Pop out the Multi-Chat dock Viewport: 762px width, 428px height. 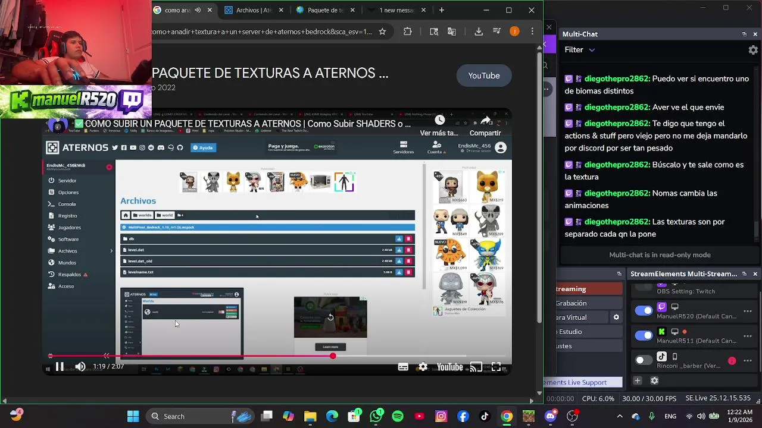pyautogui.click(x=744, y=34)
